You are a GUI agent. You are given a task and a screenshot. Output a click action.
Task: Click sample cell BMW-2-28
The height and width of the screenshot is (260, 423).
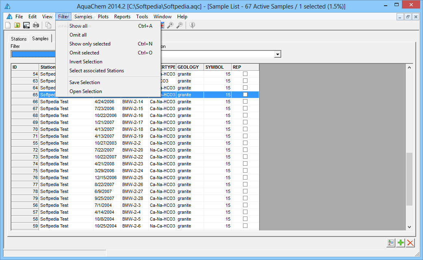coord(134,198)
